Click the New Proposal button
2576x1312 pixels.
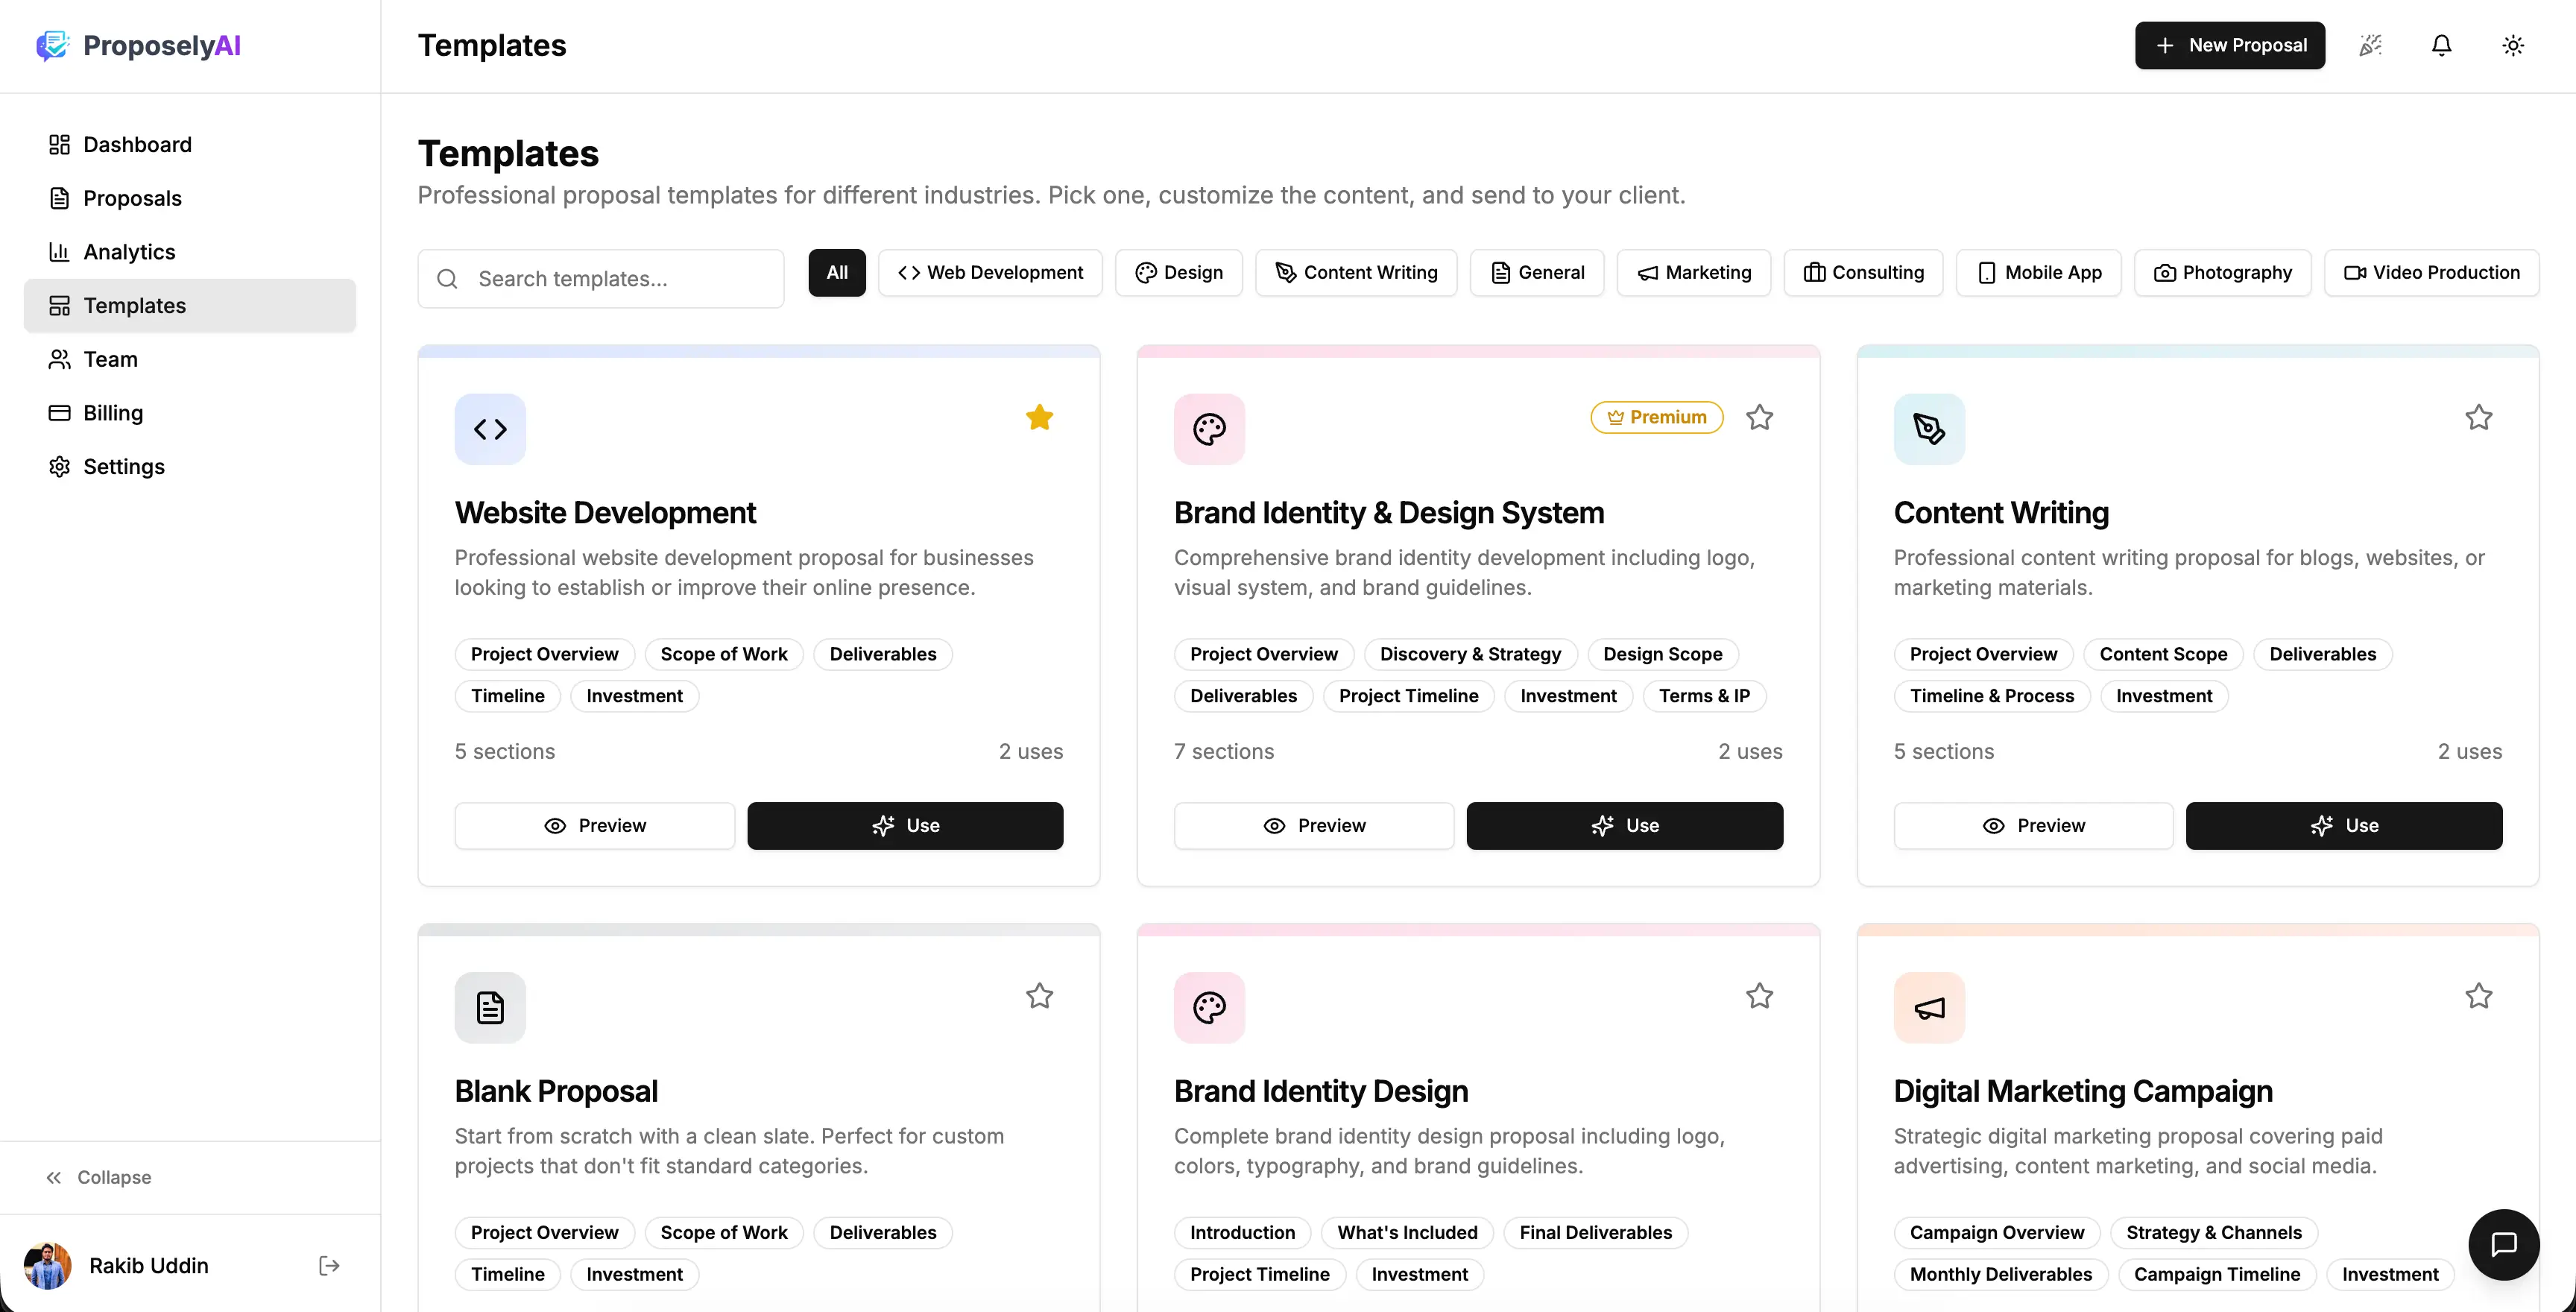(2230, 45)
